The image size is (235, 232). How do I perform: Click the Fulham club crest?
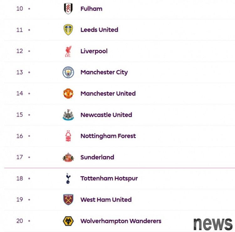[68, 9]
